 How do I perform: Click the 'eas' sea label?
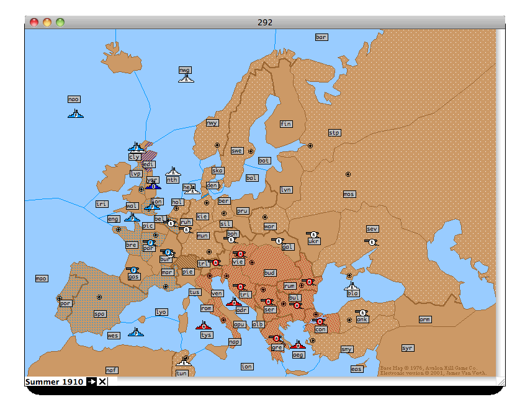point(357,369)
